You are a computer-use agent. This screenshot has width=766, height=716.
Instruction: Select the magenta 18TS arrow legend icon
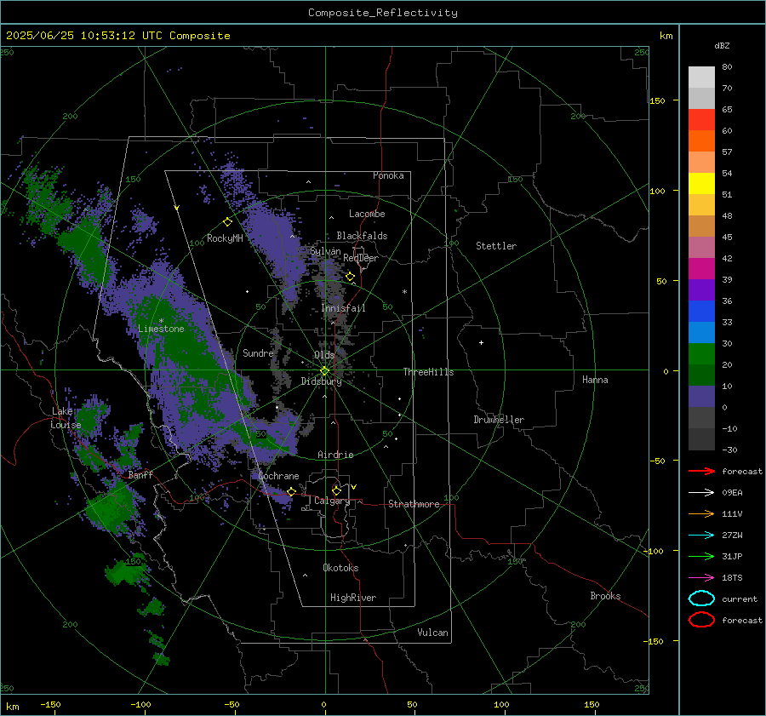tap(701, 578)
